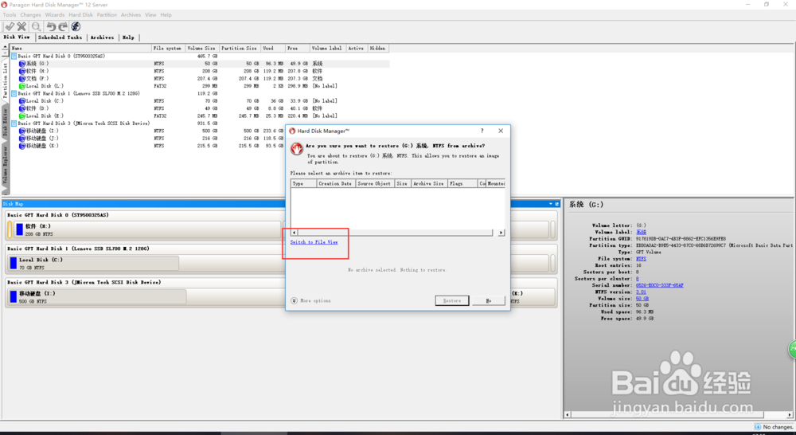Click the Volume label 系统 link
This screenshot has width=796, height=435.
(x=641, y=232)
